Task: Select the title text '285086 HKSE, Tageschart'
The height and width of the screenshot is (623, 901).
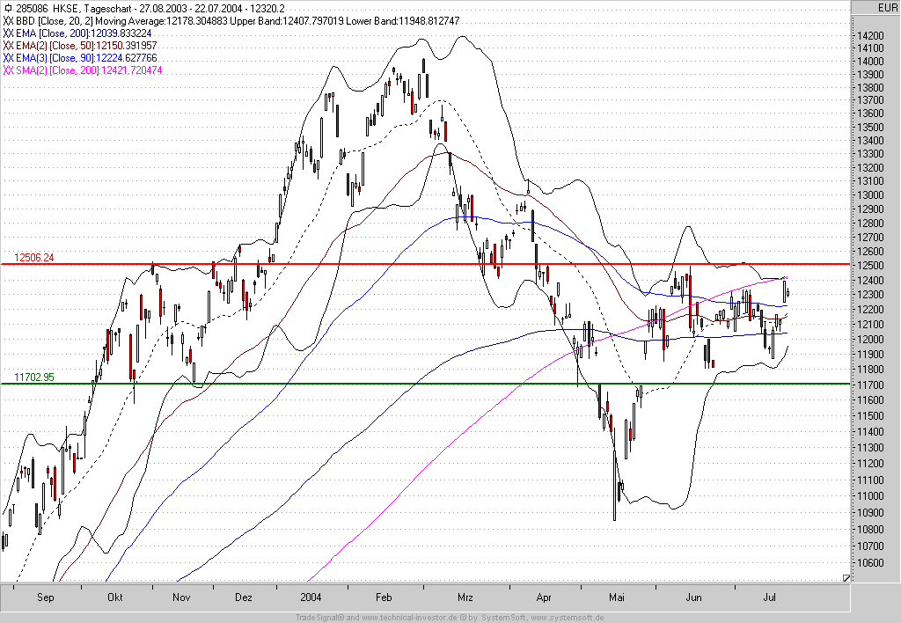Action: (76, 9)
